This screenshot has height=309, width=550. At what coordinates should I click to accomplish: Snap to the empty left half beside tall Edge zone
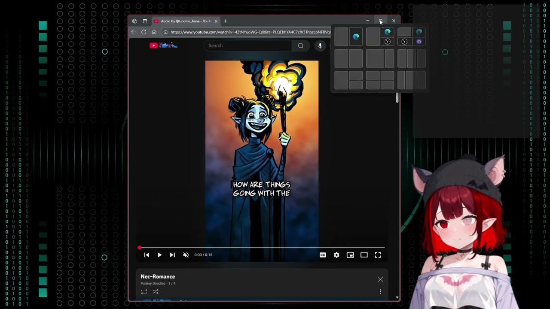(x=341, y=36)
